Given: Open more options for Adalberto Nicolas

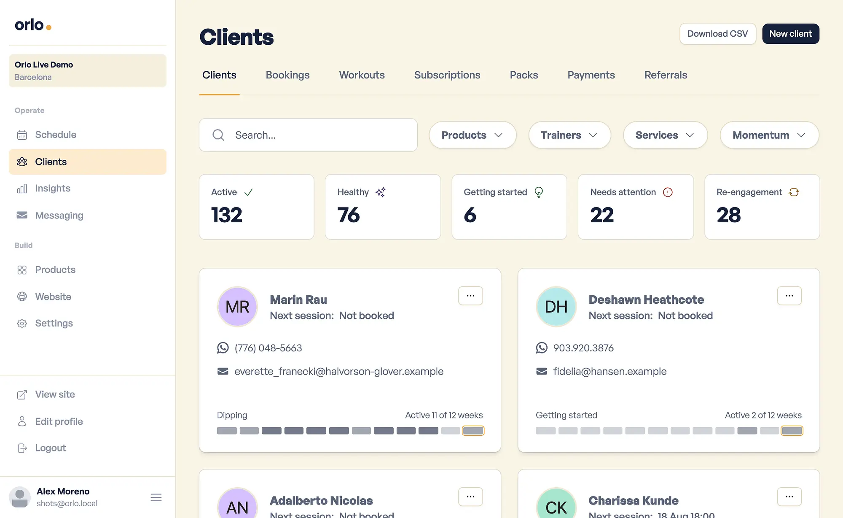Looking at the screenshot, I should (470, 497).
